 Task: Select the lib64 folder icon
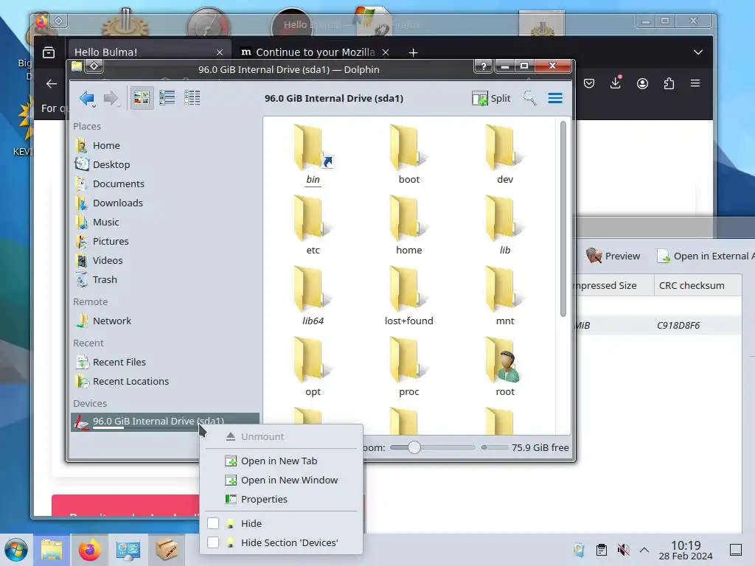(313, 289)
